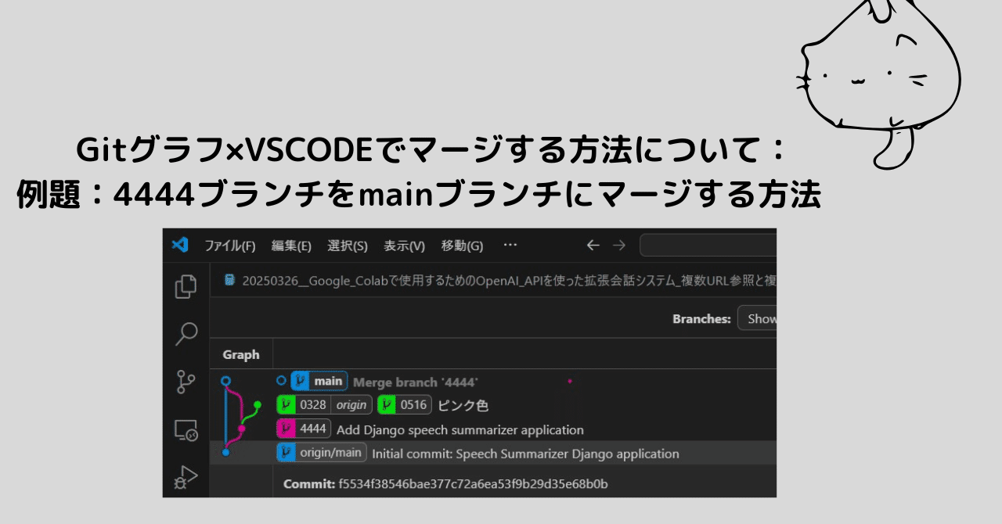Toggle the 0516 branch label selection
This screenshot has width=1002, height=524.
(x=404, y=404)
